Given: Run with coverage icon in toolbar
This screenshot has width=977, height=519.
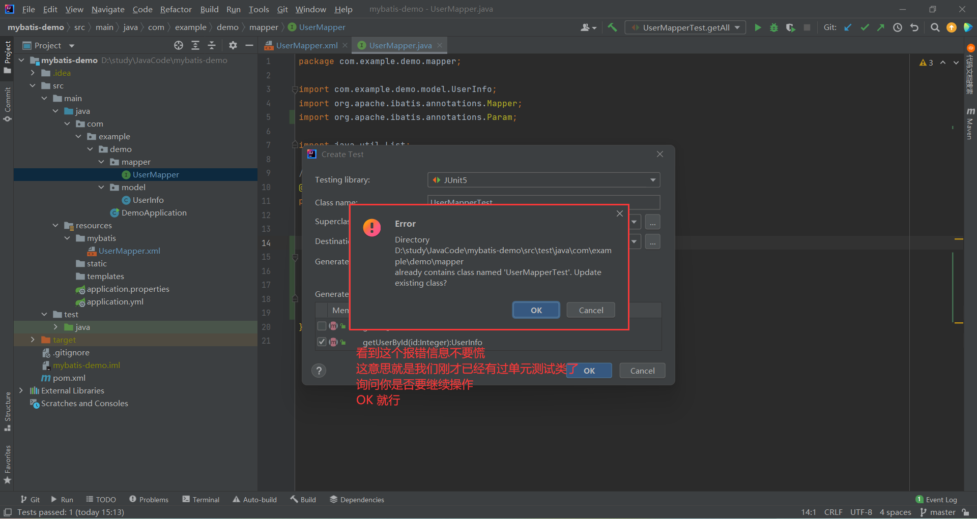Looking at the screenshot, I should 790,27.
